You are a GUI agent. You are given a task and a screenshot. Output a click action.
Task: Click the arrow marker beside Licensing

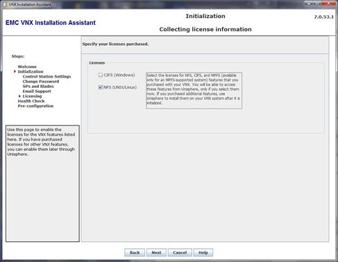tap(19, 96)
